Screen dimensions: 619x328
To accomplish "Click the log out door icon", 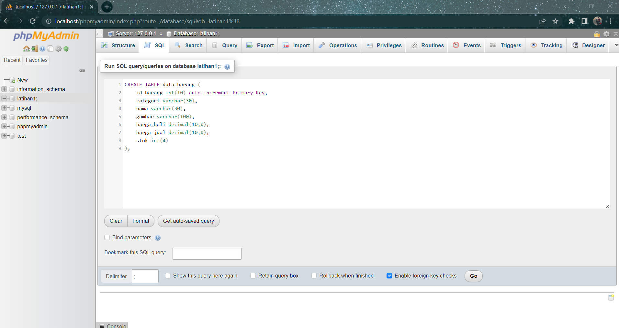I will pyautogui.click(x=34, y=49).
